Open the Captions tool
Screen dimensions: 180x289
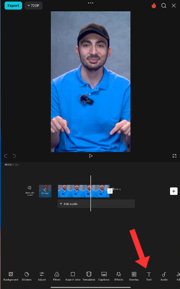tap(104, 276)
